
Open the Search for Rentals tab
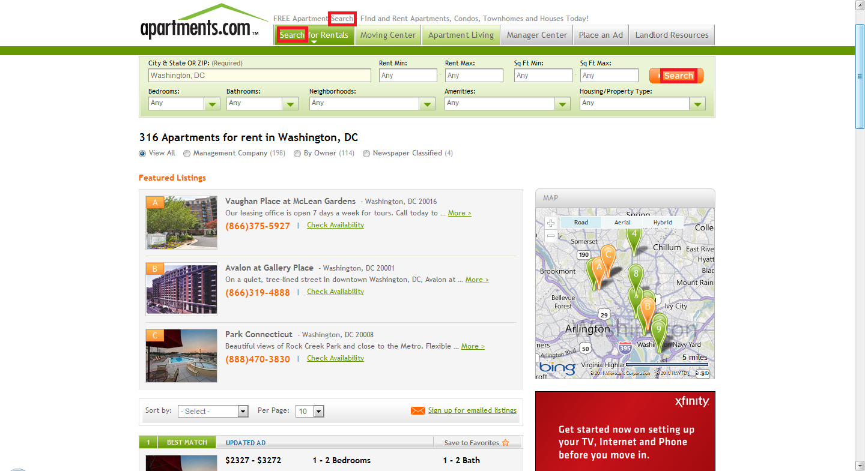[x=314, y=35]
